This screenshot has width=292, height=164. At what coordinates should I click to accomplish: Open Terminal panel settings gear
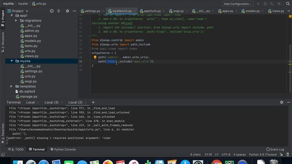(x=282, y=102)
